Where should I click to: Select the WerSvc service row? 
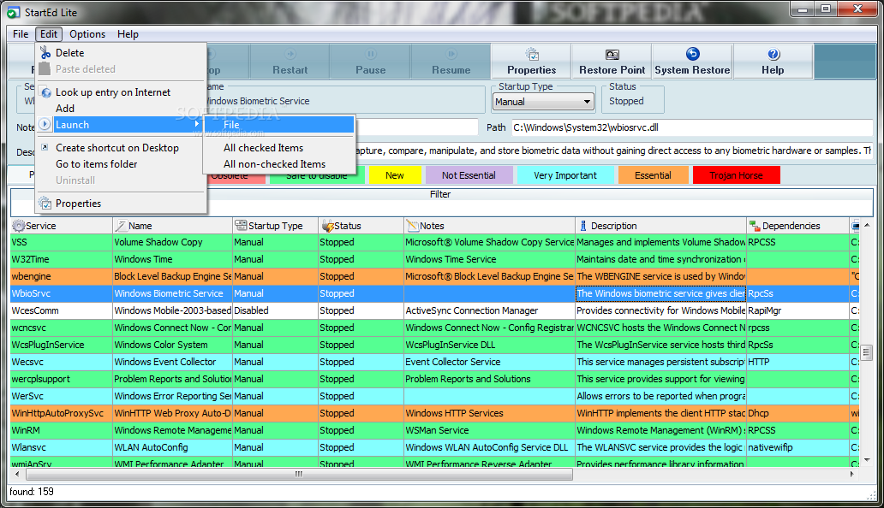(x=434, y=396)
